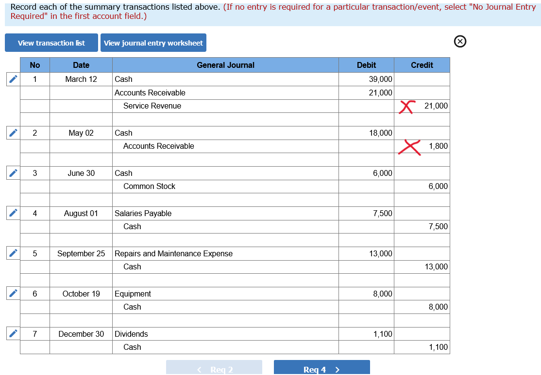The height and width of the screenshot is (375, 541).
Task: Click the pencil edit icon for entry 1
Action: coord(13,79)
